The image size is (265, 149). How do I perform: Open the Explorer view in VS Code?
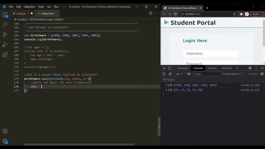pyautogui.click(x=5, y=15)
